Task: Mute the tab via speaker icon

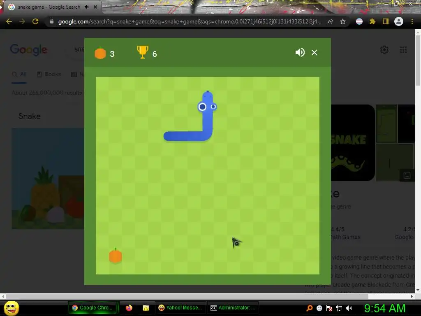Action: pyautogui.click(x=86, y=7)
